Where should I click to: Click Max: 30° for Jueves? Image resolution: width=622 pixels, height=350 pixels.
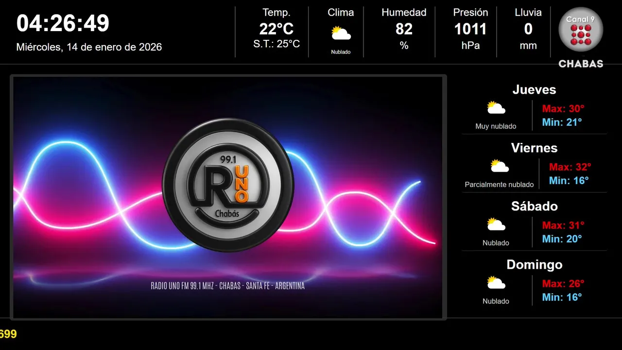pyautogui.click(x=563, y=108)
